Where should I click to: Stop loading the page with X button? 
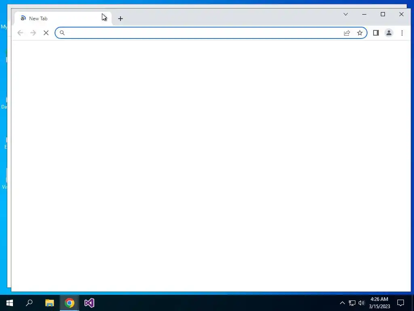pos(46,33)
